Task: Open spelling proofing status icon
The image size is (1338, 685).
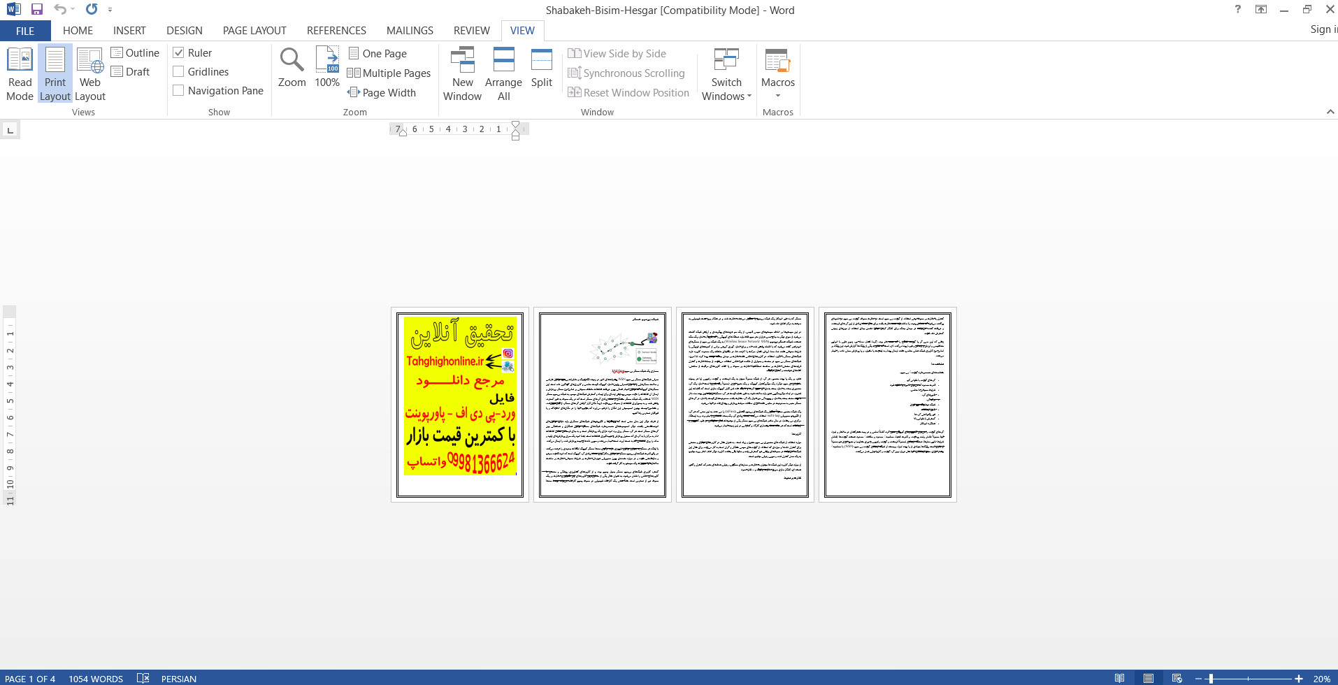Action: coord(143,678)
